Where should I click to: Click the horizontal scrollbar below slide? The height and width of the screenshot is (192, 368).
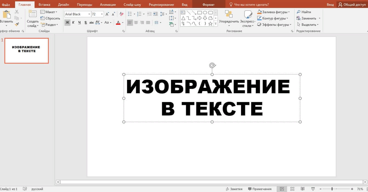click(211, 182)
